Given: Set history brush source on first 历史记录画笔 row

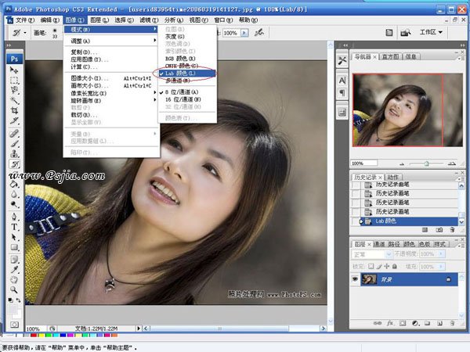Looking at the screenshot, I should (356, 185).
